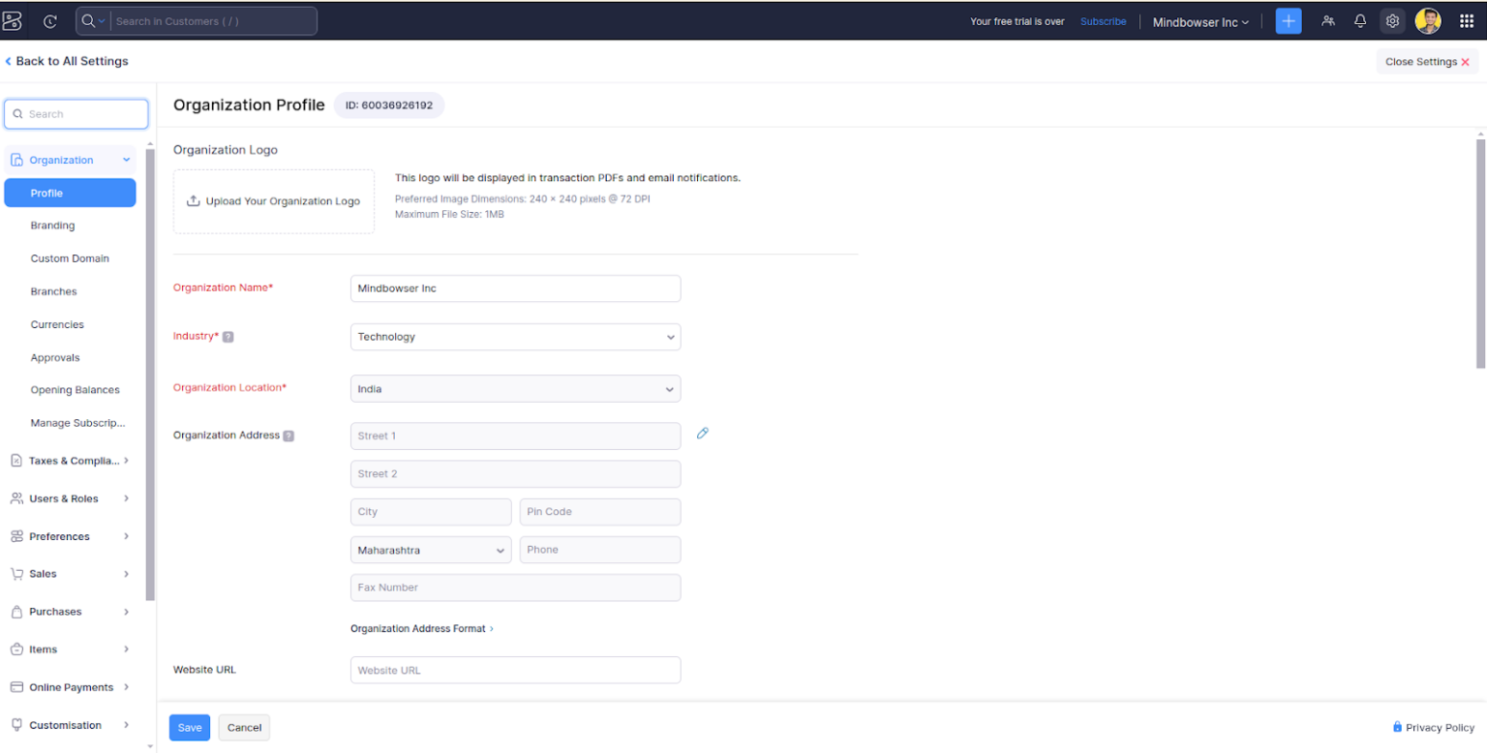
Task: Click the recent activities clock icon
Action: coord(48,20)
